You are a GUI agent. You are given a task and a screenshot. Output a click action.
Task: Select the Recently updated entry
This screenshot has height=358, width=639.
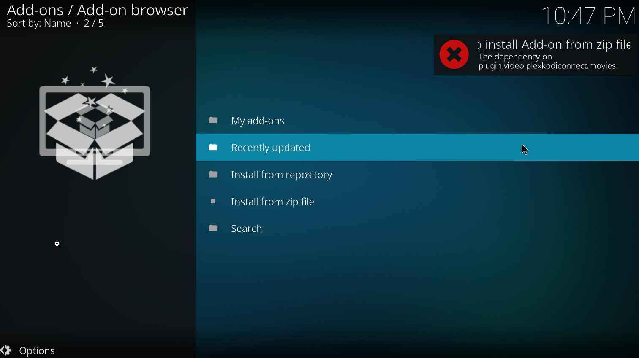tap(417, 148)
